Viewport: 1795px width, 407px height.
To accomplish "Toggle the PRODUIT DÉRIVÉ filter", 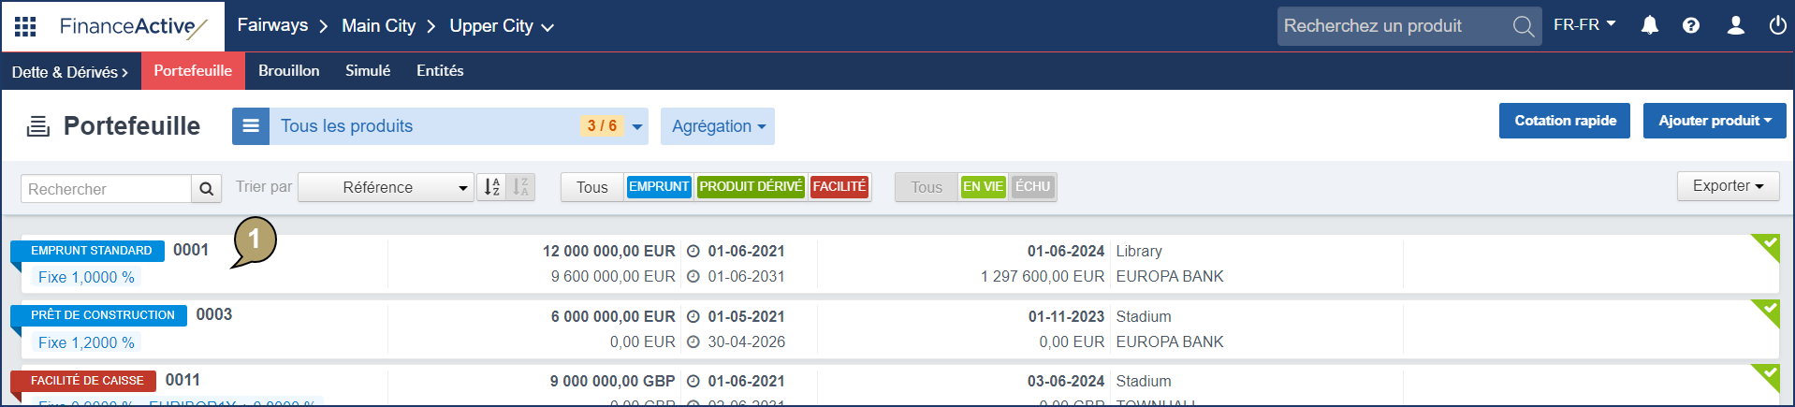I will click(x=751, y=187).
